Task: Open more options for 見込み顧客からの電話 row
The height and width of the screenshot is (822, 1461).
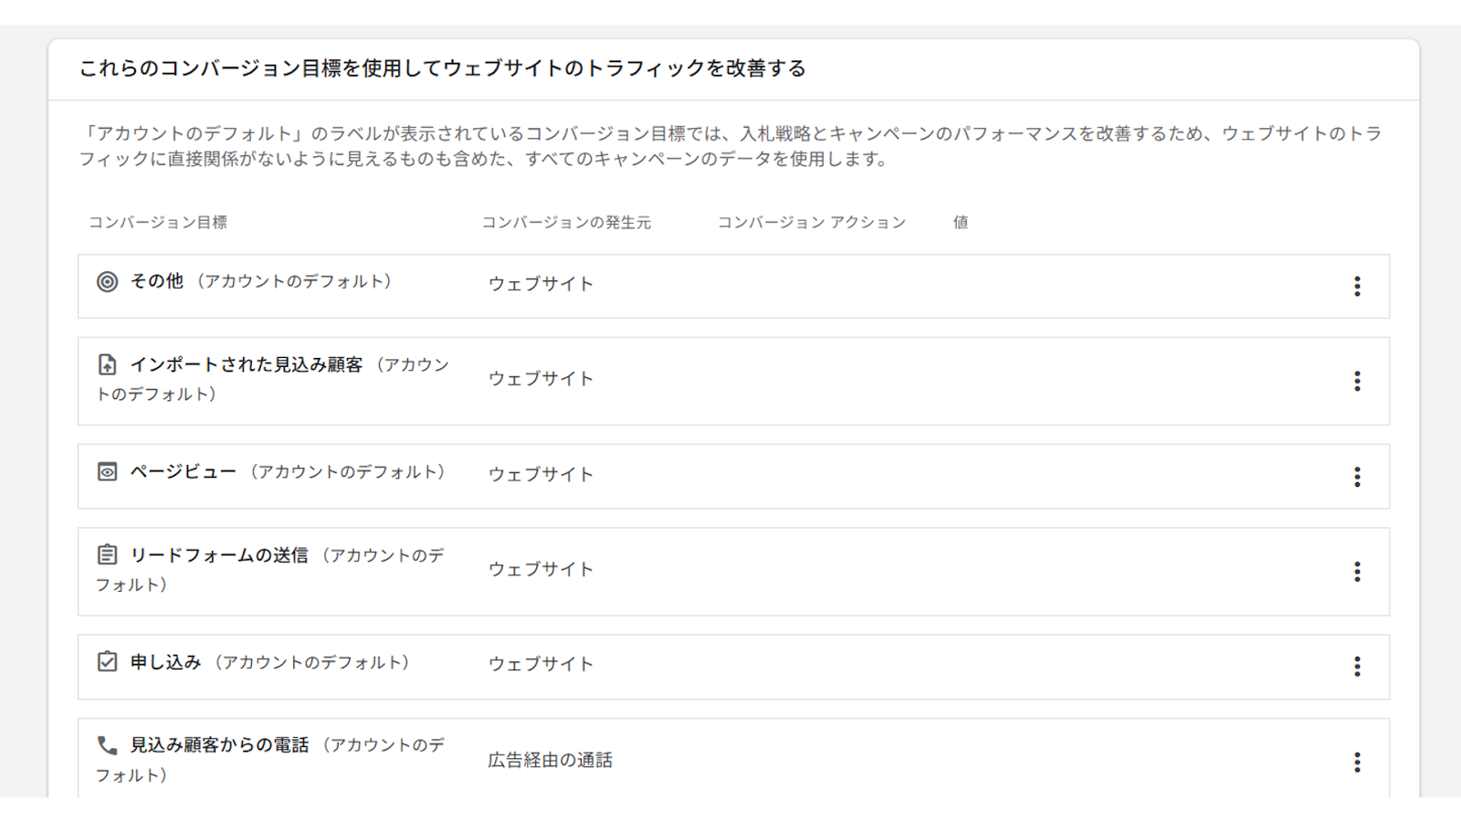Action: tap(1357, 762)
